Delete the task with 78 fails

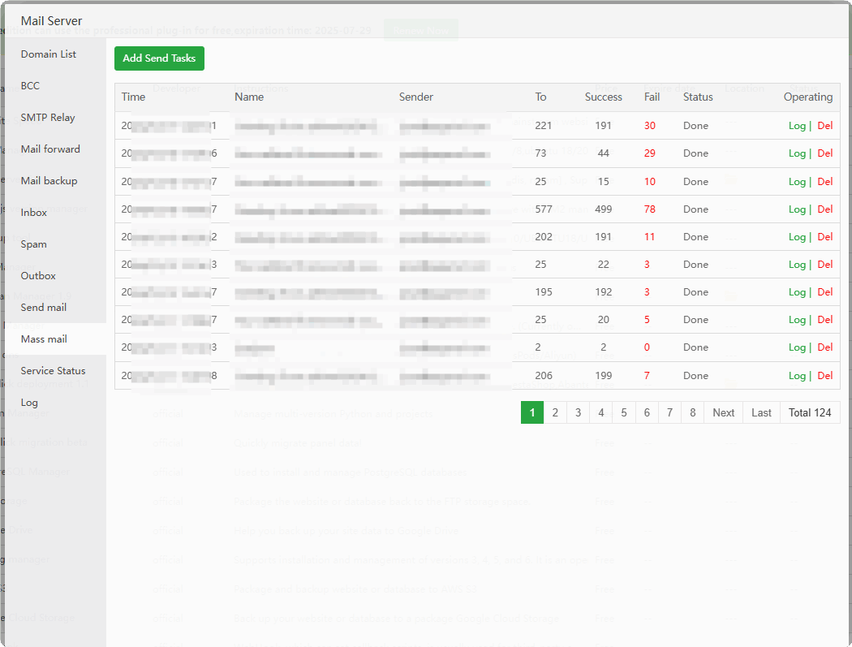coord(825,209)
